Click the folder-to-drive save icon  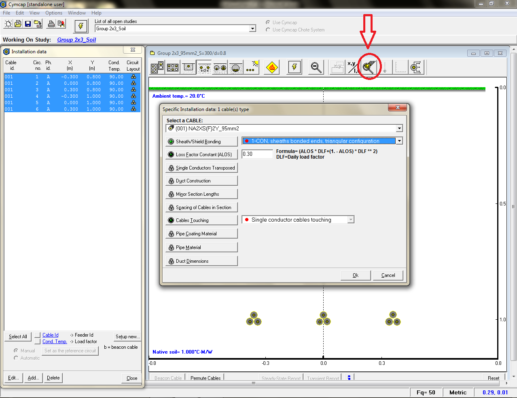coord(38,24)
